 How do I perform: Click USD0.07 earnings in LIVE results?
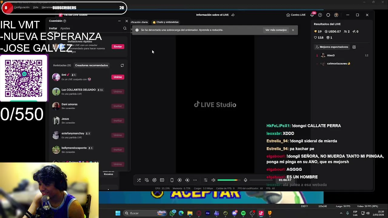(333, 31)
